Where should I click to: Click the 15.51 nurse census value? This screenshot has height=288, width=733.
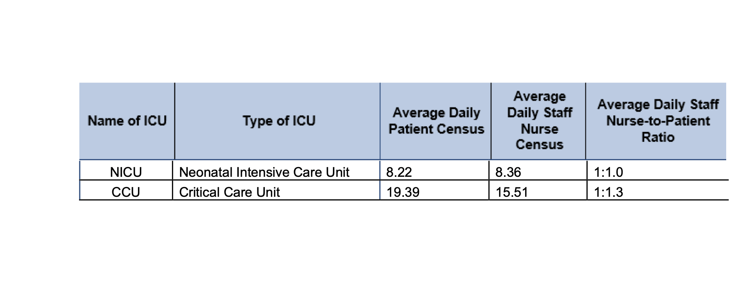click(x=512, y=192)
